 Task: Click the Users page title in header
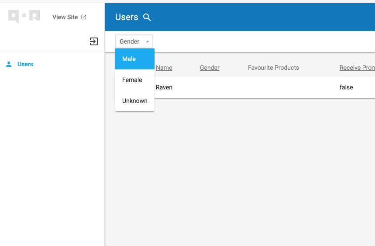127,17
